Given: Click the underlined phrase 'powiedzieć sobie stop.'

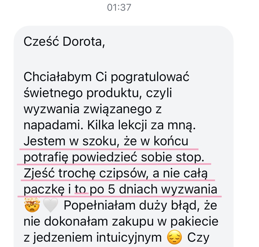Looking at the screenshot, I should 138,157.
